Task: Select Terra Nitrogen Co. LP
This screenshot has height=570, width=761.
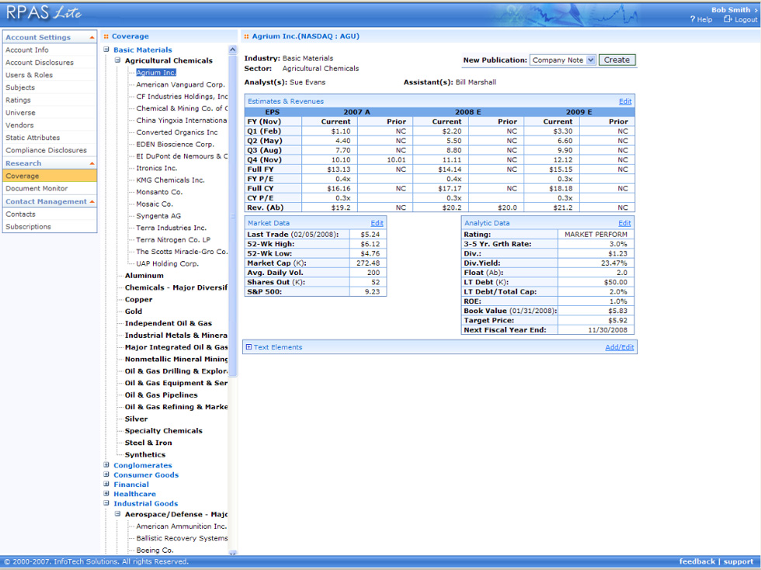Action: coord(172,240)
